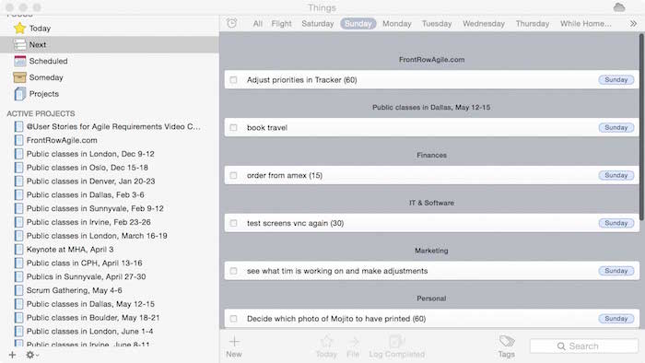Click the ACTIVE PROJECTS sidebar heading
The width and height of the screenshot is (645, 363).
point(41,113)
